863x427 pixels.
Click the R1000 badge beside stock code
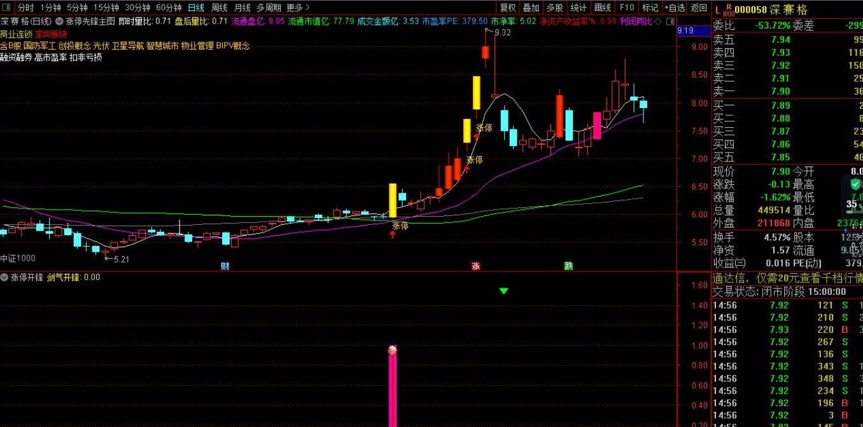coord(729,10)
